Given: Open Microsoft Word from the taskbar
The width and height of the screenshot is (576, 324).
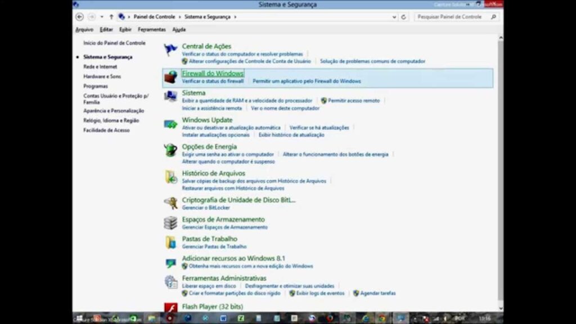Looking at the screenshot, I should pyautogui.click(x=223, y=318).
